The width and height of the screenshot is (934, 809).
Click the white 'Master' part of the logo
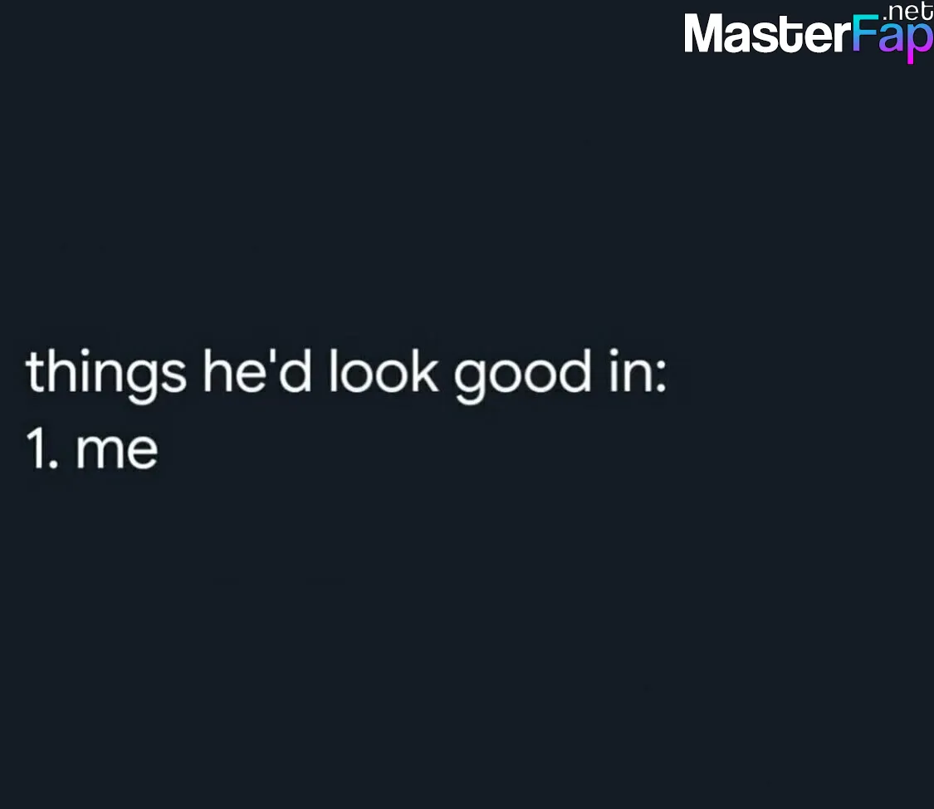pos(766,35)
